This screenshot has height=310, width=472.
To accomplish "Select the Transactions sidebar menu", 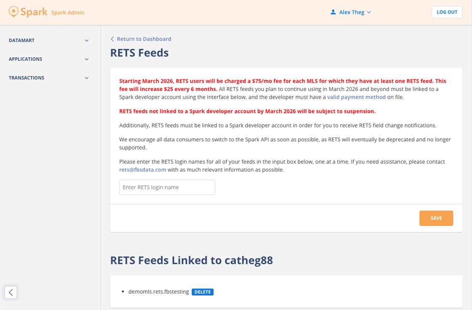I will [x=27, y=78].
